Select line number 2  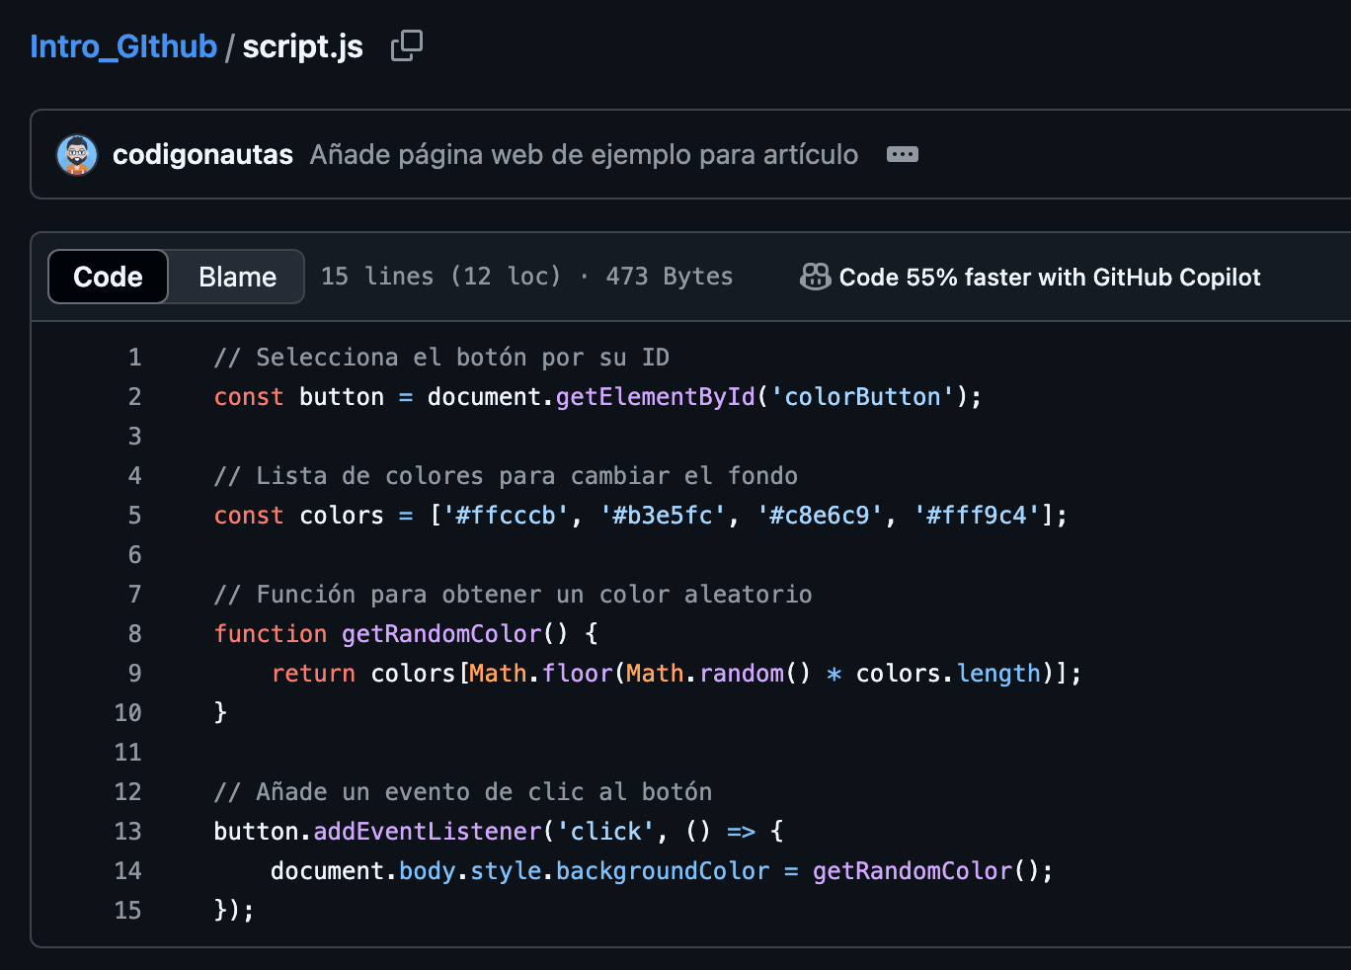(134, 396)
